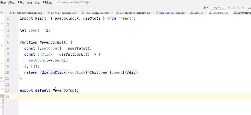Click 'NeverDoThat' function name on line 5

51,42
